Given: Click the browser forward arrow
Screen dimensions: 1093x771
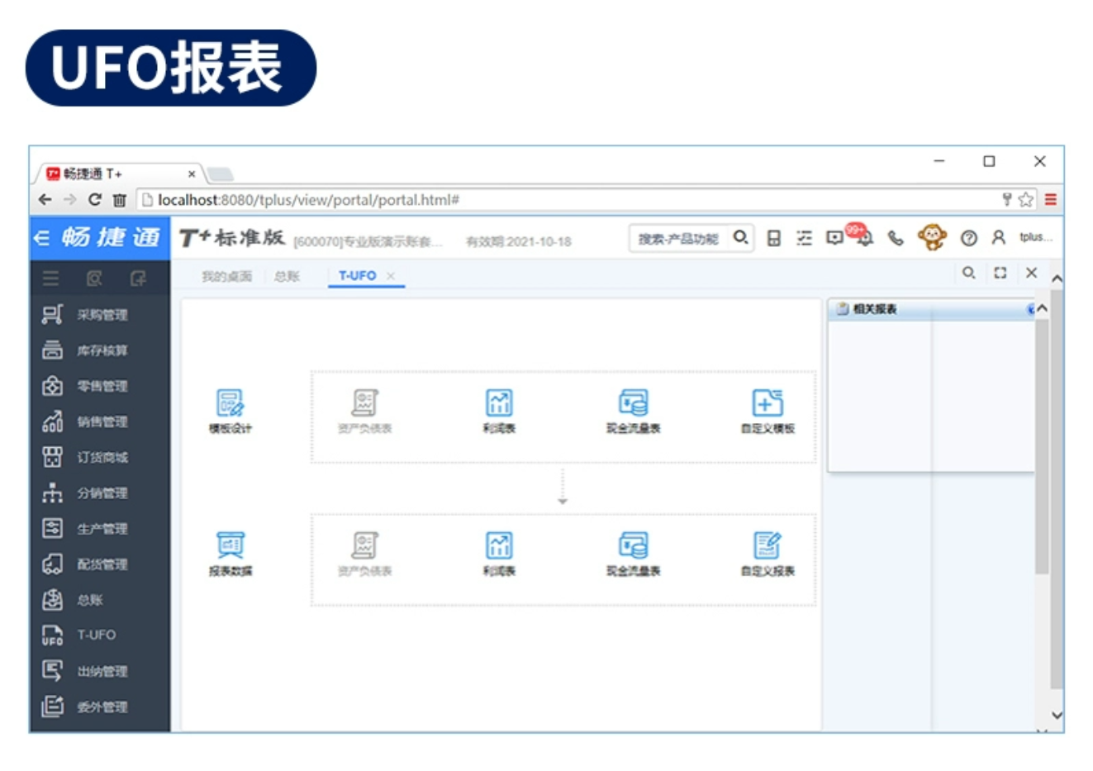Looking at the screenshot, I should (x=70, y=199).
